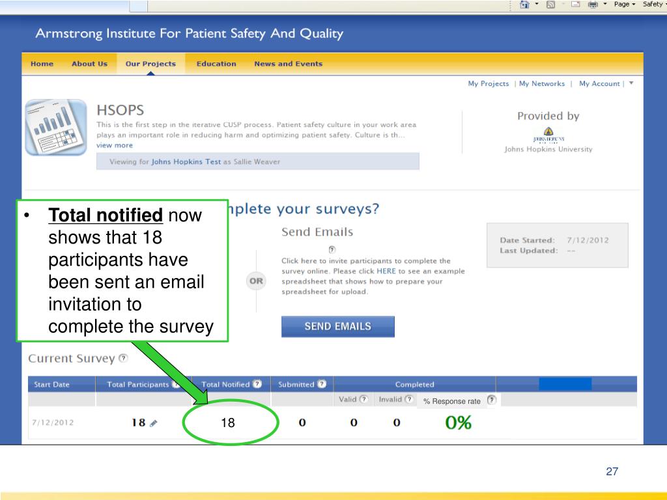Click the Armstrong Institute site title
Viewport: 667px width, 500px height.
tap(190, 34)
